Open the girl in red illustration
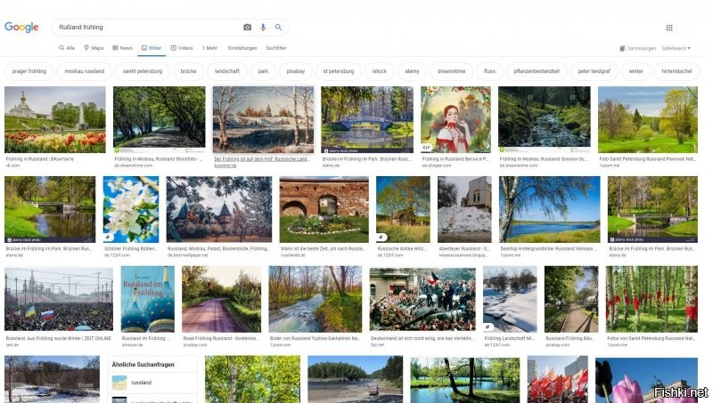The width and height of the screenshot is (713, 403). 455,120
